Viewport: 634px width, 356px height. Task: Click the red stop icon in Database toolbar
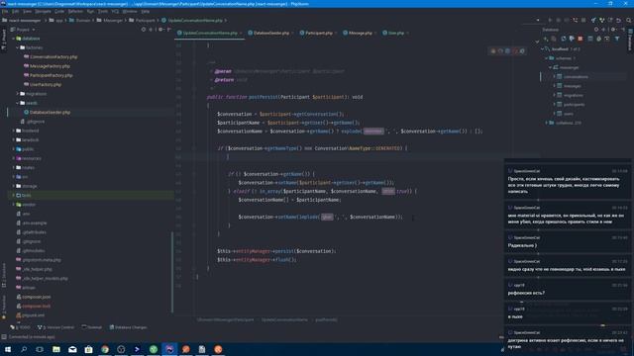pyautogui.click(x=581, y=39)
